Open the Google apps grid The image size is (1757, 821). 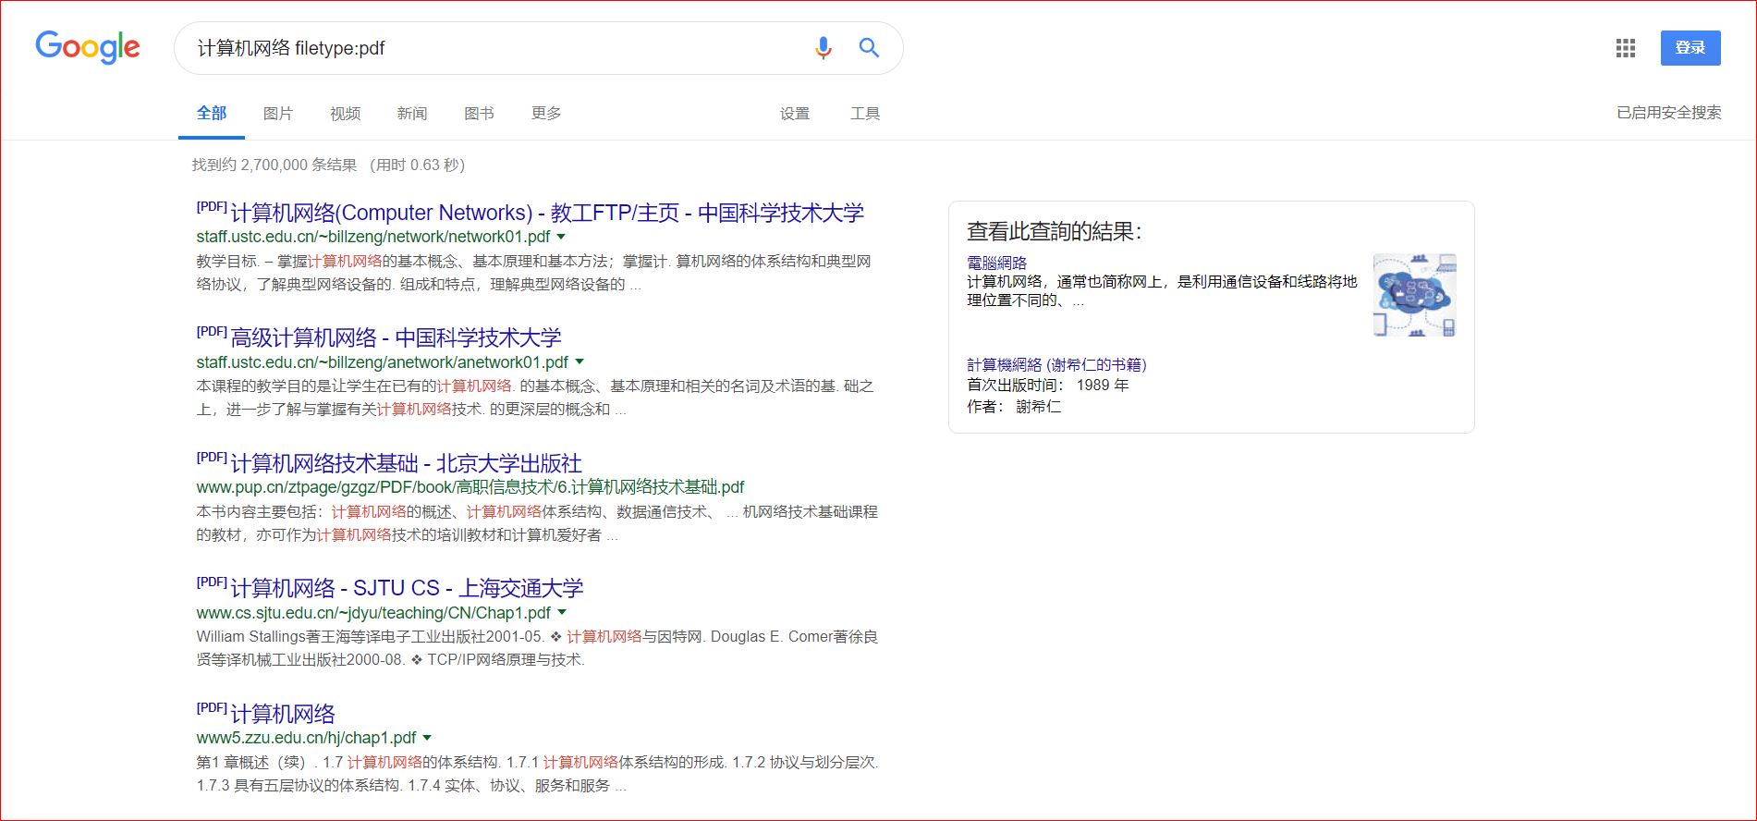click(1626, 48)
